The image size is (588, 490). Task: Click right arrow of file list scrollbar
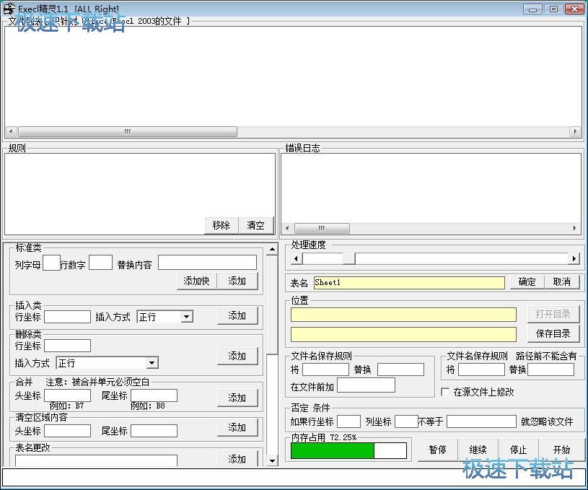coord(575,132)
